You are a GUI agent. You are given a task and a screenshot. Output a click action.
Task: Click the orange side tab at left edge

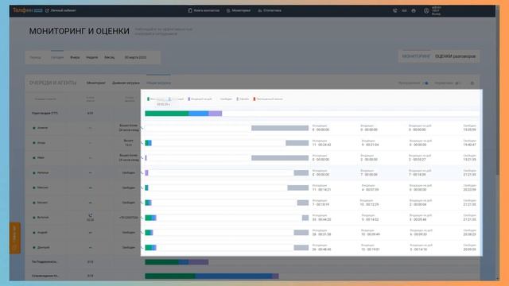[x=15, y=238]
